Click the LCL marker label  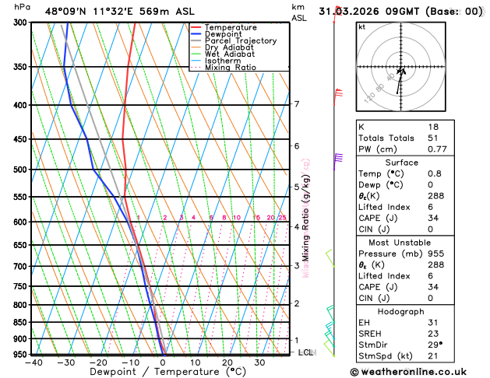[x=306, y=352]
